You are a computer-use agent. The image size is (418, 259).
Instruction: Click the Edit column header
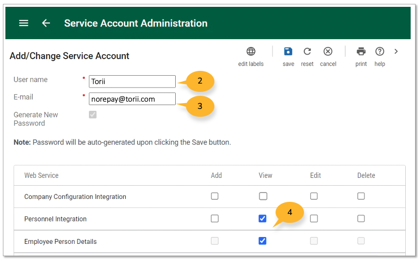(315, 175)
